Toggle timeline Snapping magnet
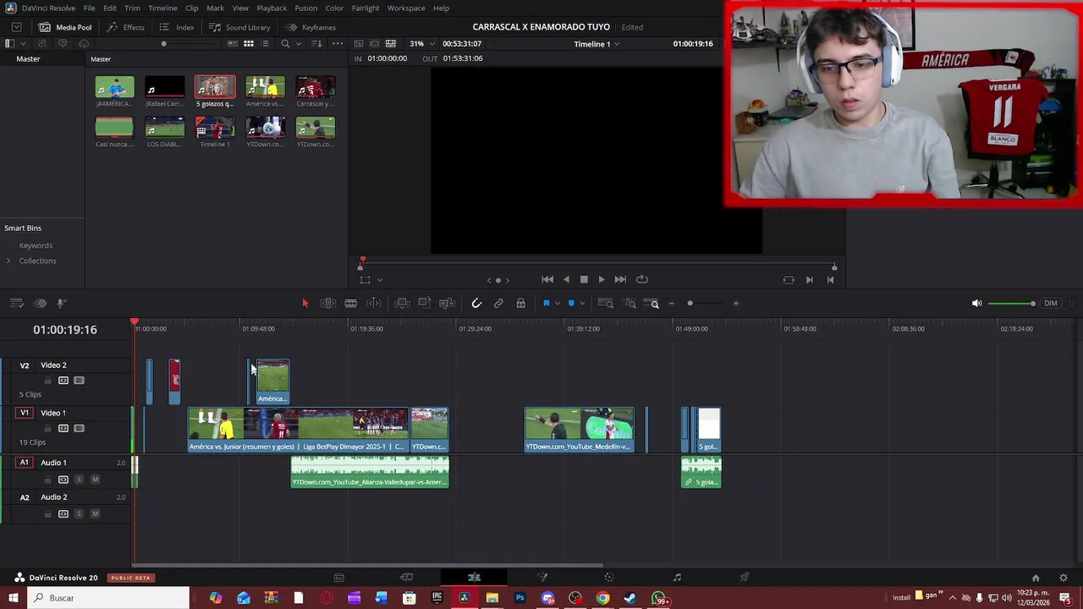 pos(476,303)
